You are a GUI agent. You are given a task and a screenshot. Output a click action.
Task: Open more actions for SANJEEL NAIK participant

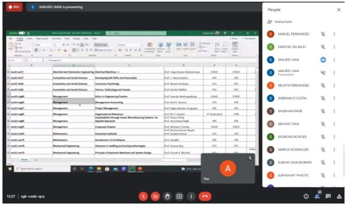click(334, 60)
